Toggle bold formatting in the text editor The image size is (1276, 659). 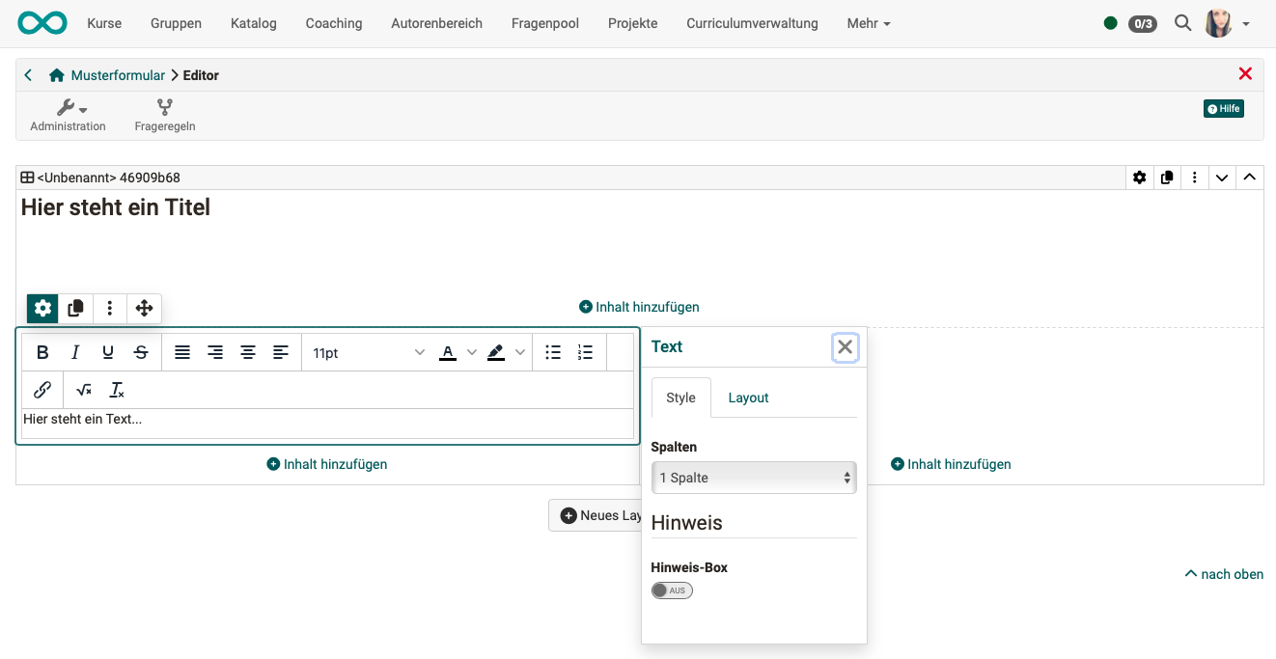42,352
